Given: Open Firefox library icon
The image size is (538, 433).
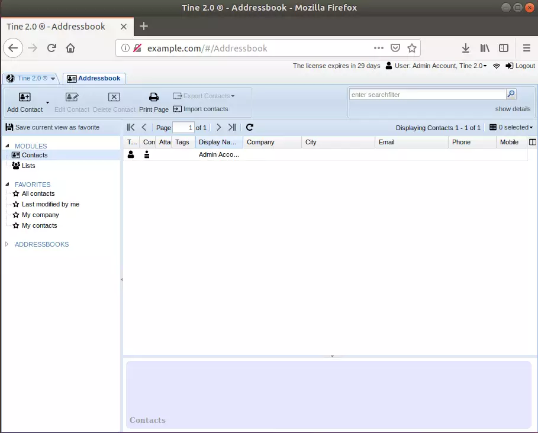Looking at the screenshot, I should (x=485, y=48).
